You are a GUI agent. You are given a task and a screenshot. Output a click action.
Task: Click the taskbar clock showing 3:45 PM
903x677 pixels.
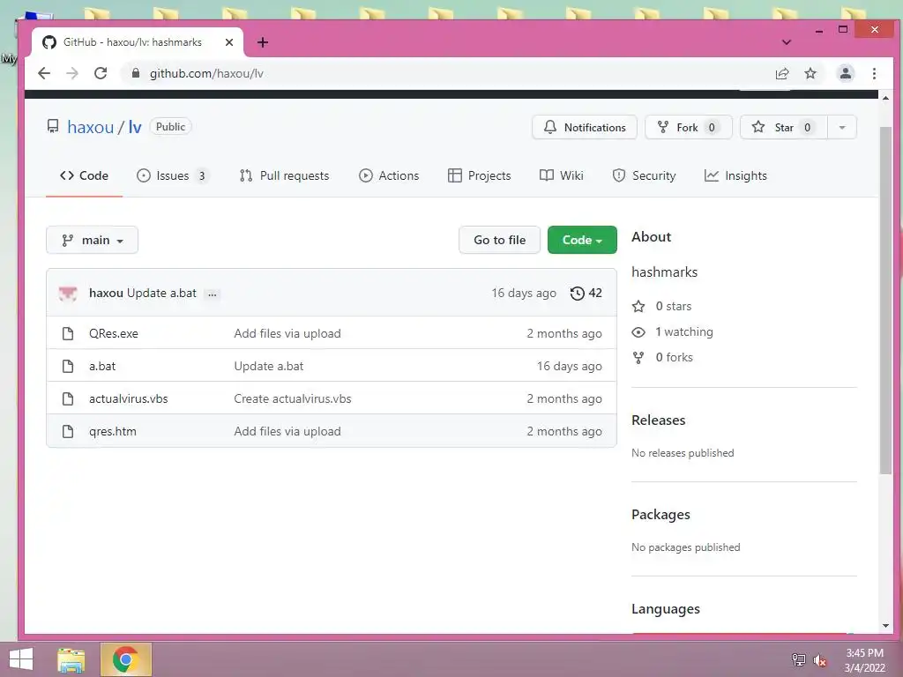(x=864, y=660)
